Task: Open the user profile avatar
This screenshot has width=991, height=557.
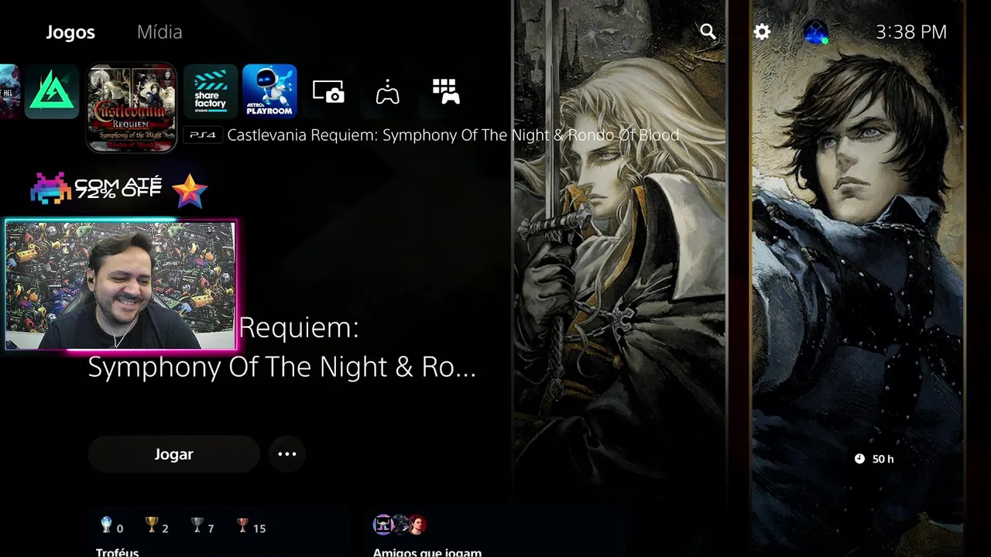Action: 815,32
